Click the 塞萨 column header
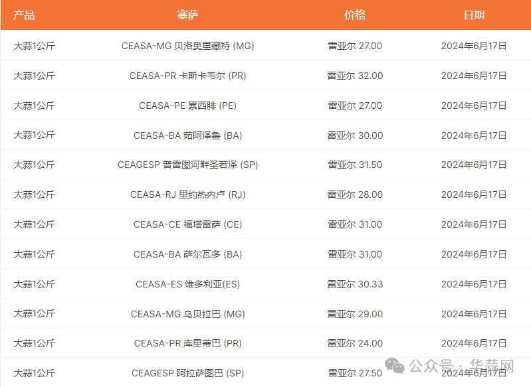531x387 pixels. [x=187, y=15]
